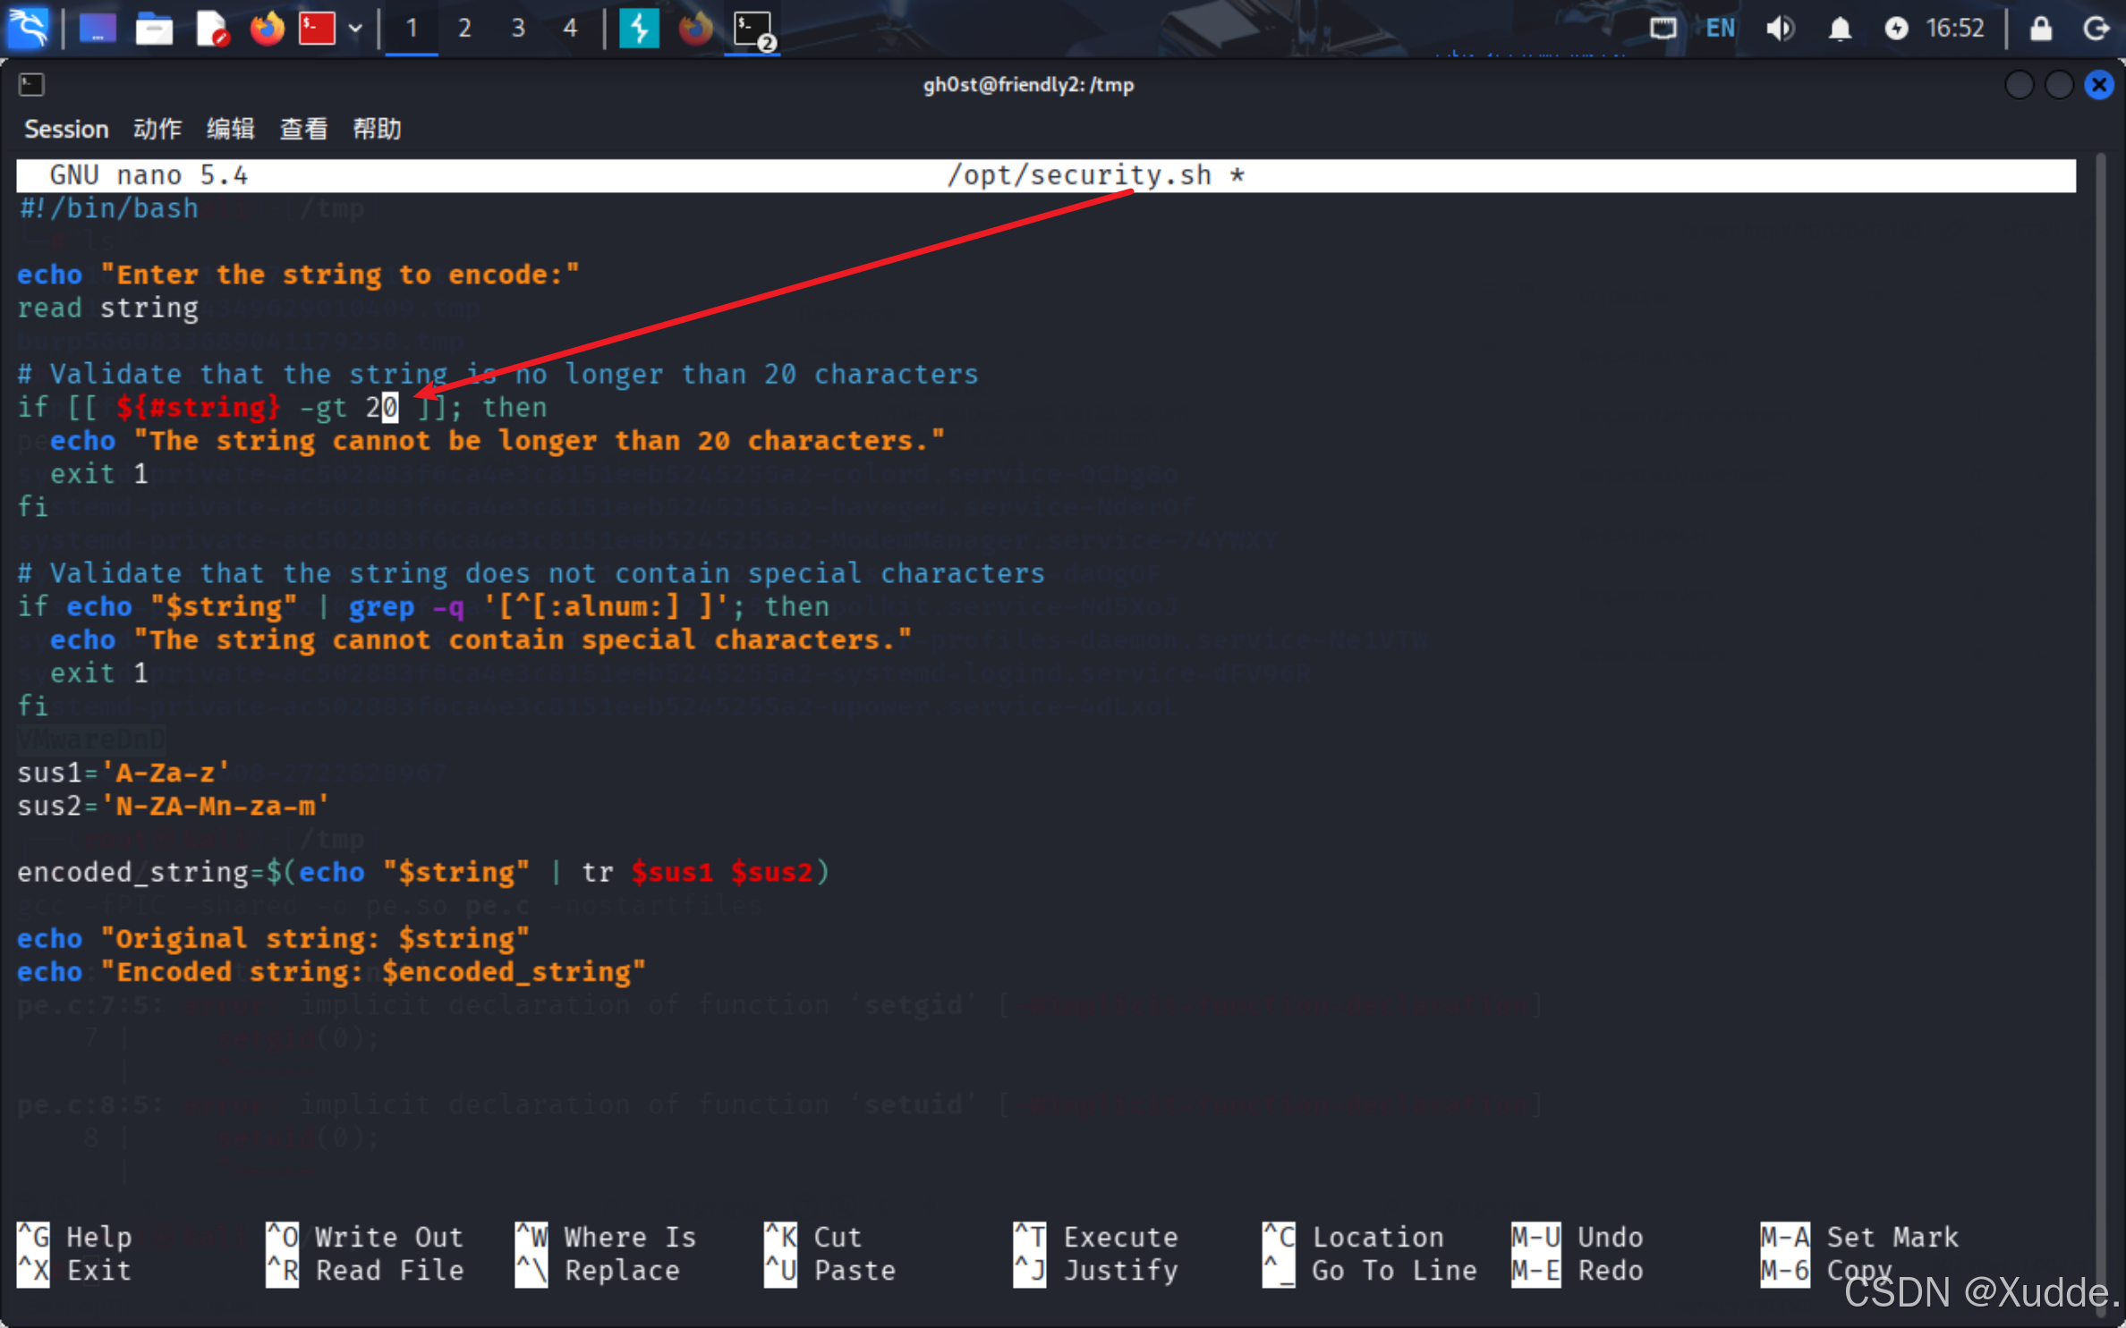Click the notification bell icon
Screen dimensions: 2126x1328
tap(1840, 29)
